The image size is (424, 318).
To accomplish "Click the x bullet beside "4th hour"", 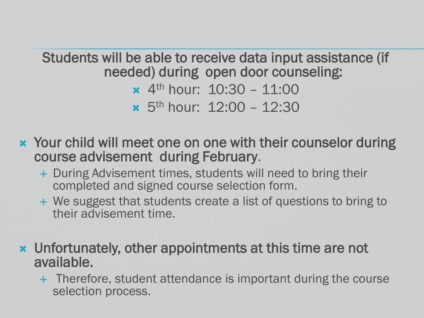I will click(x=136, y=90).
